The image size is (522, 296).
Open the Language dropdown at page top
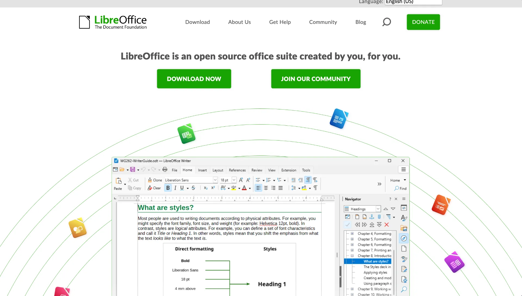pos(414,2)
